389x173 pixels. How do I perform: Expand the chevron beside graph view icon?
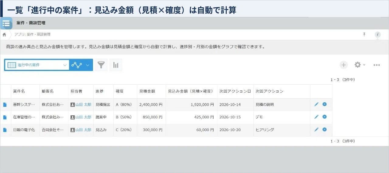pos(88,65)
